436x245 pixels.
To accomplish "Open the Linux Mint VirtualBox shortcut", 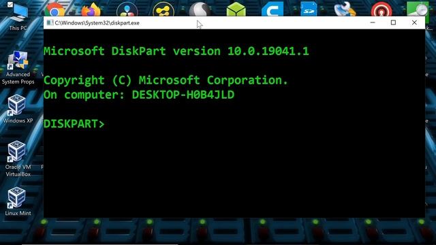I will click(18, 201).
